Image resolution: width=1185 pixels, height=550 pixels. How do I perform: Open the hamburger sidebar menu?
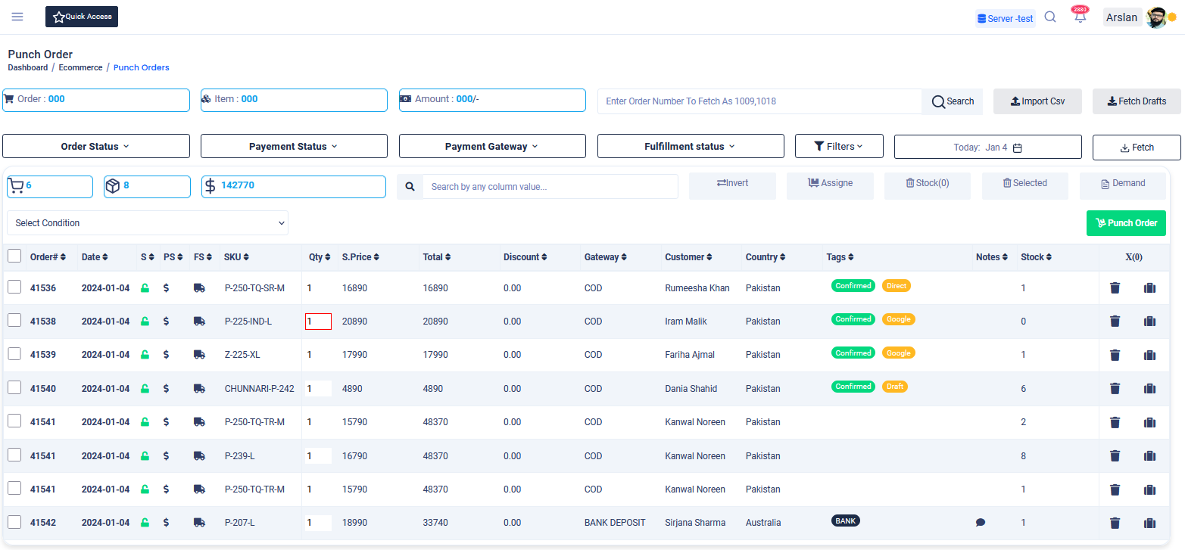pyautogui.click(x=17, y=17)
